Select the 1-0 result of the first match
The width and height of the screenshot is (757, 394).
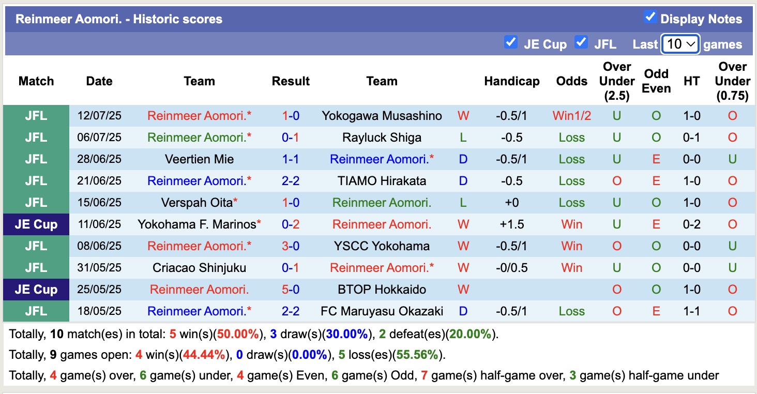point(291,115)
